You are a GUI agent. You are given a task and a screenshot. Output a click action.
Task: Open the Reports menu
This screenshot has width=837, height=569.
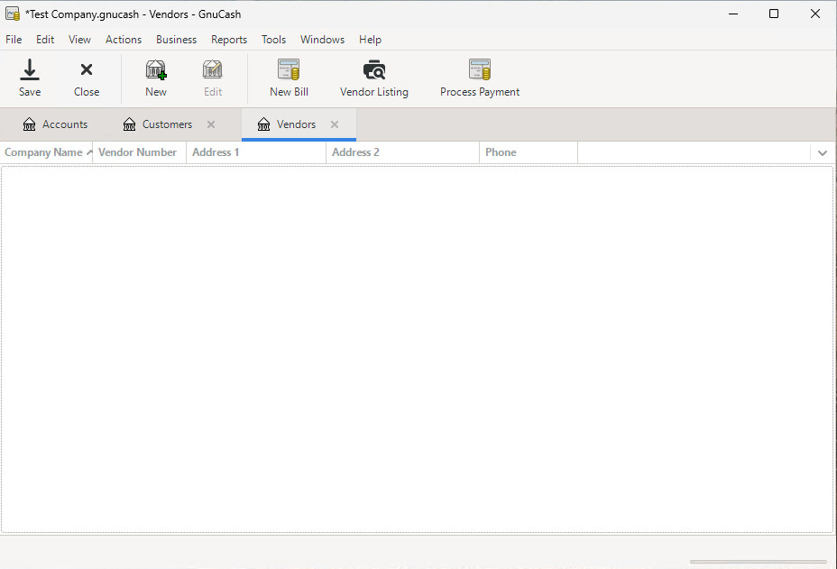229,40
